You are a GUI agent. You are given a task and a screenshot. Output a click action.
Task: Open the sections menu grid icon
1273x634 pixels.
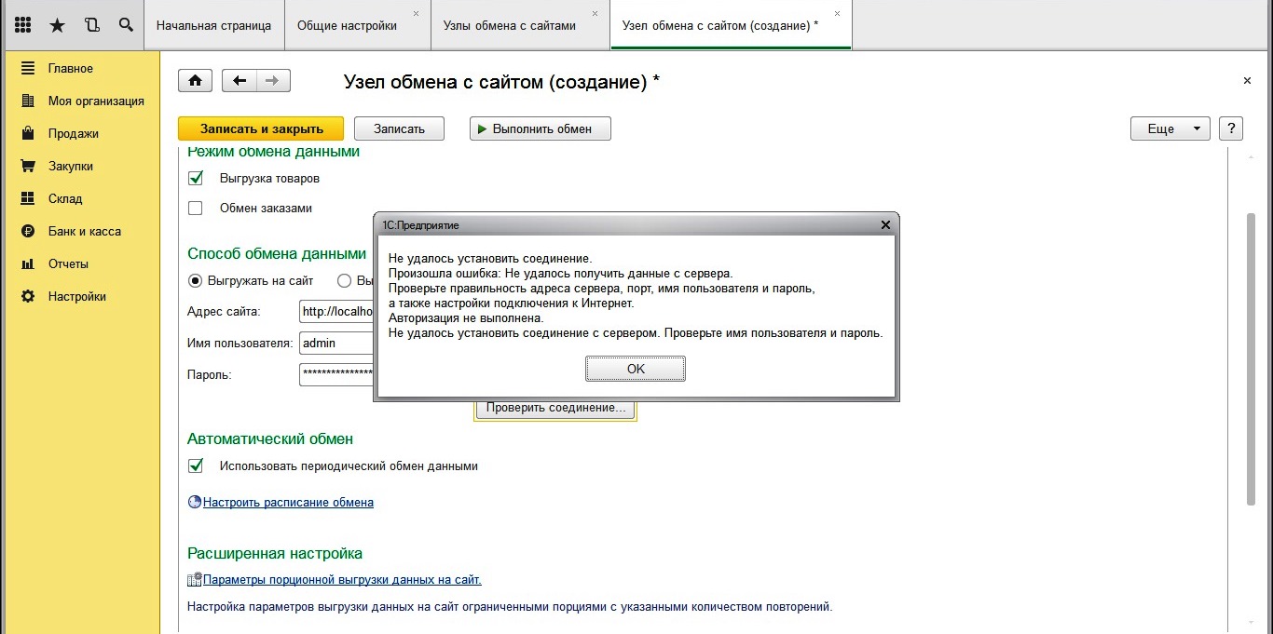[23, 25]
